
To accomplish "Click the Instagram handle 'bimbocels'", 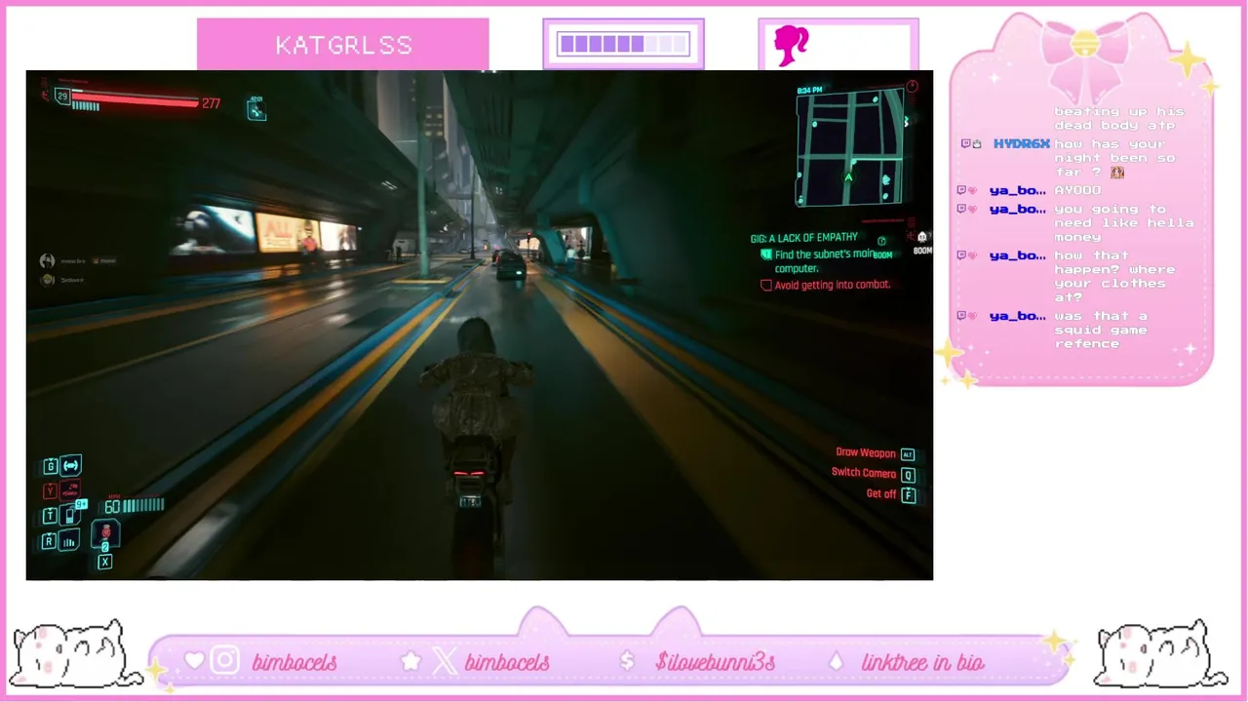I will tap(294, 662).
